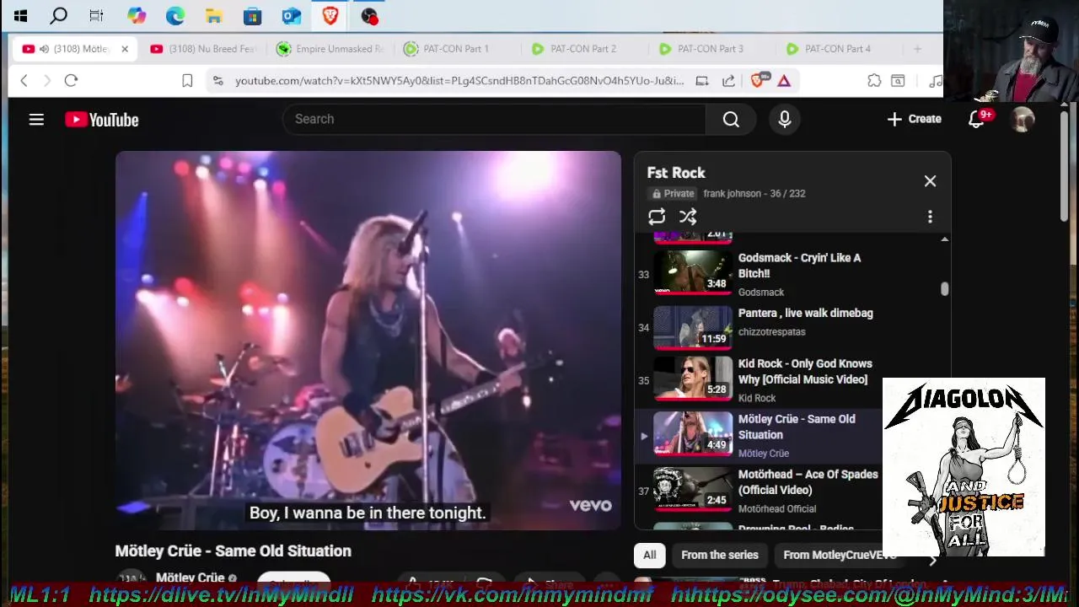Image resolution: width=1079 pixels, height=607 pixels.
Task: Open File Explorer from taskbar
Action: (214, 15)
